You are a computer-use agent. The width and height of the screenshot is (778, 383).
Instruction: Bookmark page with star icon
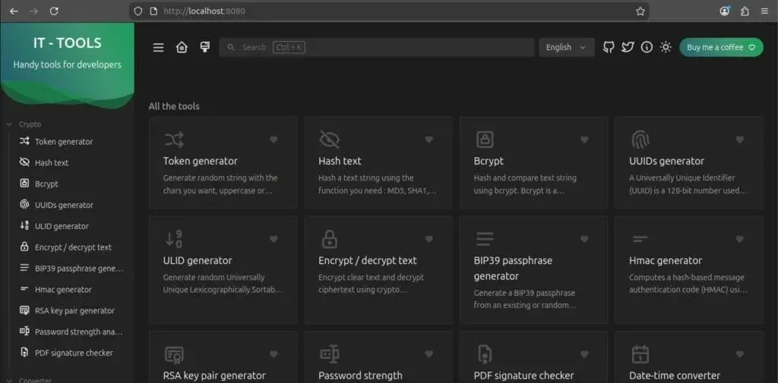tap(640, 11)
